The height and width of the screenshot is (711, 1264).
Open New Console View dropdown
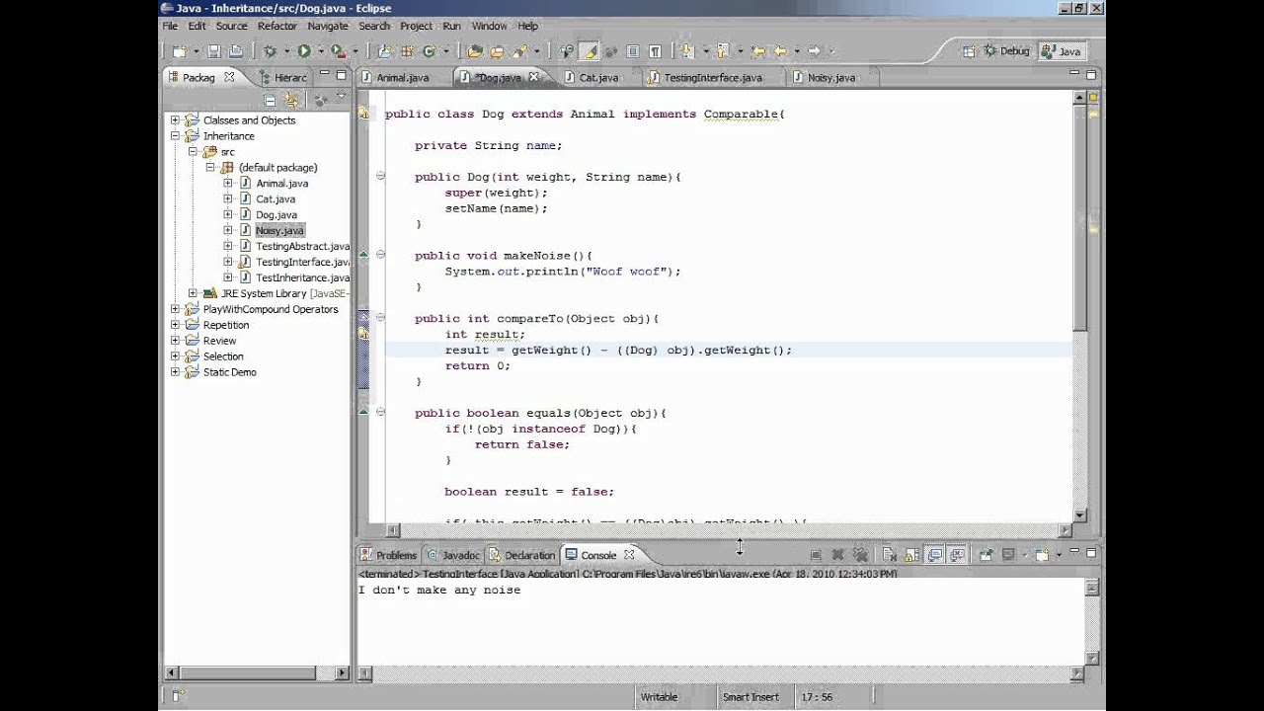pyautogui.click(x=1059, y=555)
